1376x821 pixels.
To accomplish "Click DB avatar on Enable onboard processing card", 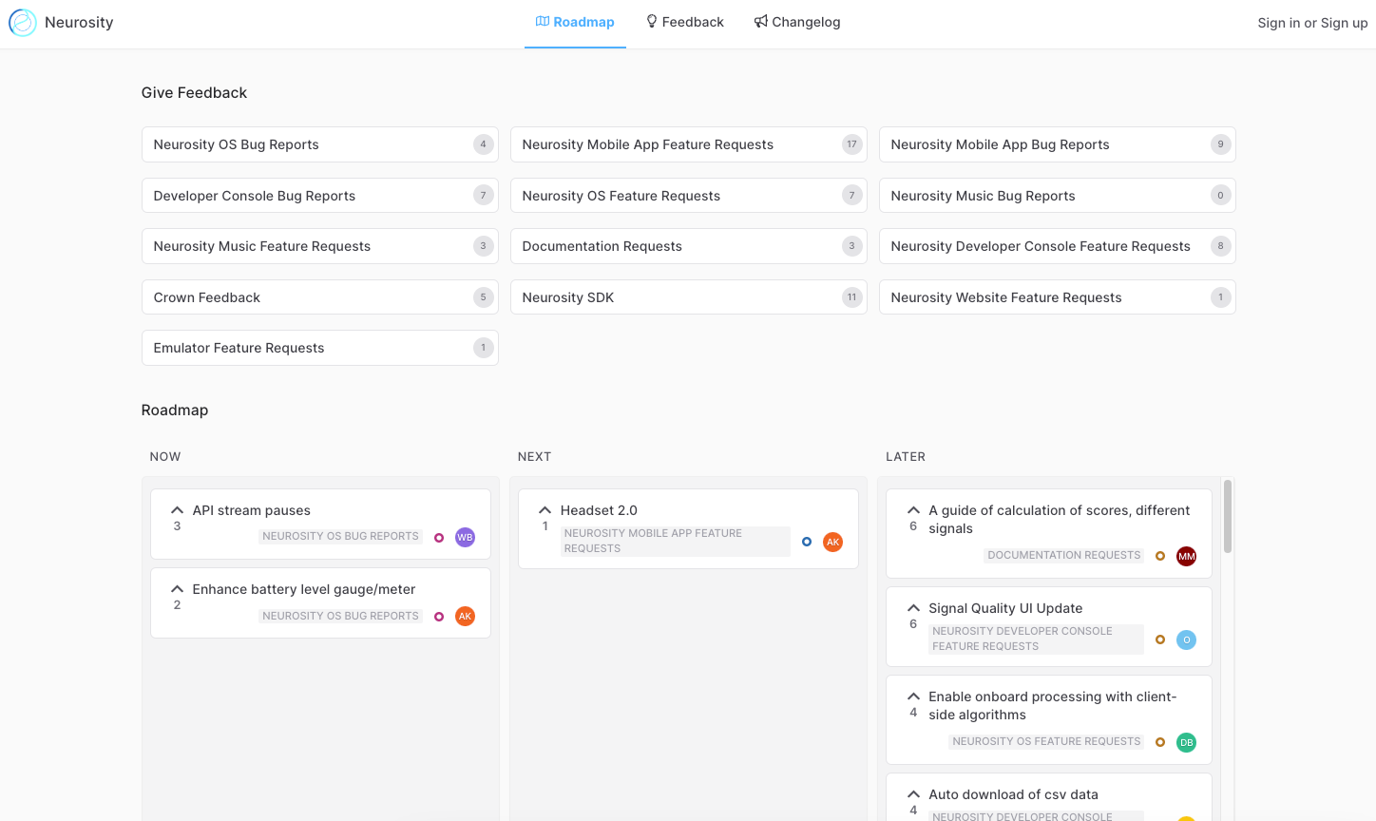I will (1186, 742).
